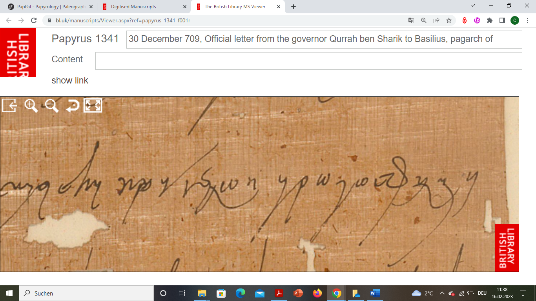This screenshot has height=301, width=536.
Task: Open the Chrome three-dot menu
Action: click(x=527, y=20)
